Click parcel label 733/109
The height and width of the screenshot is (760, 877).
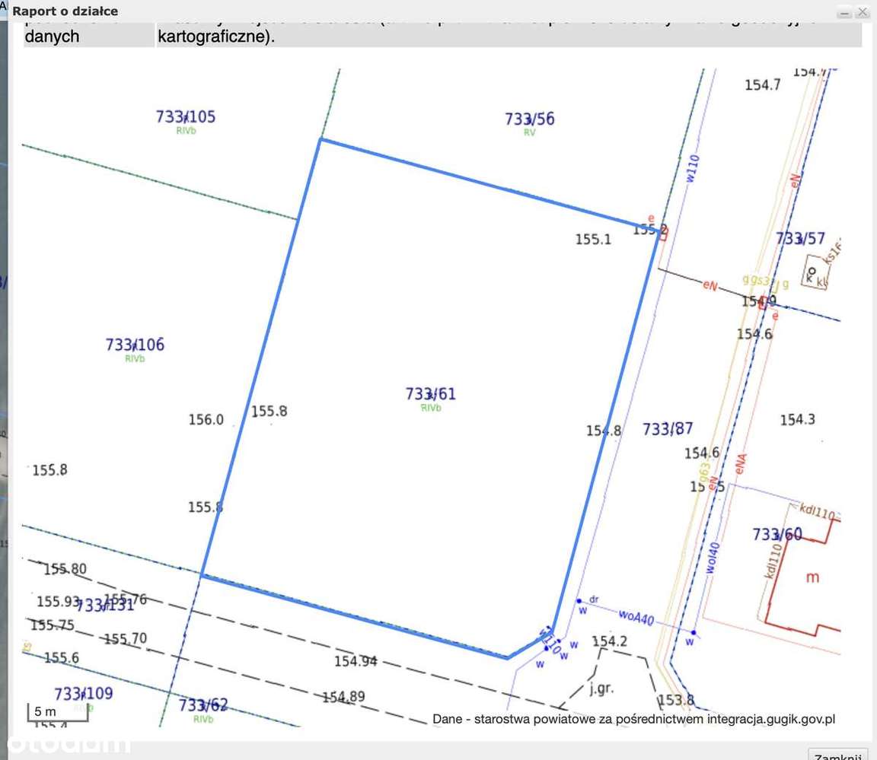tap(83, 694)
